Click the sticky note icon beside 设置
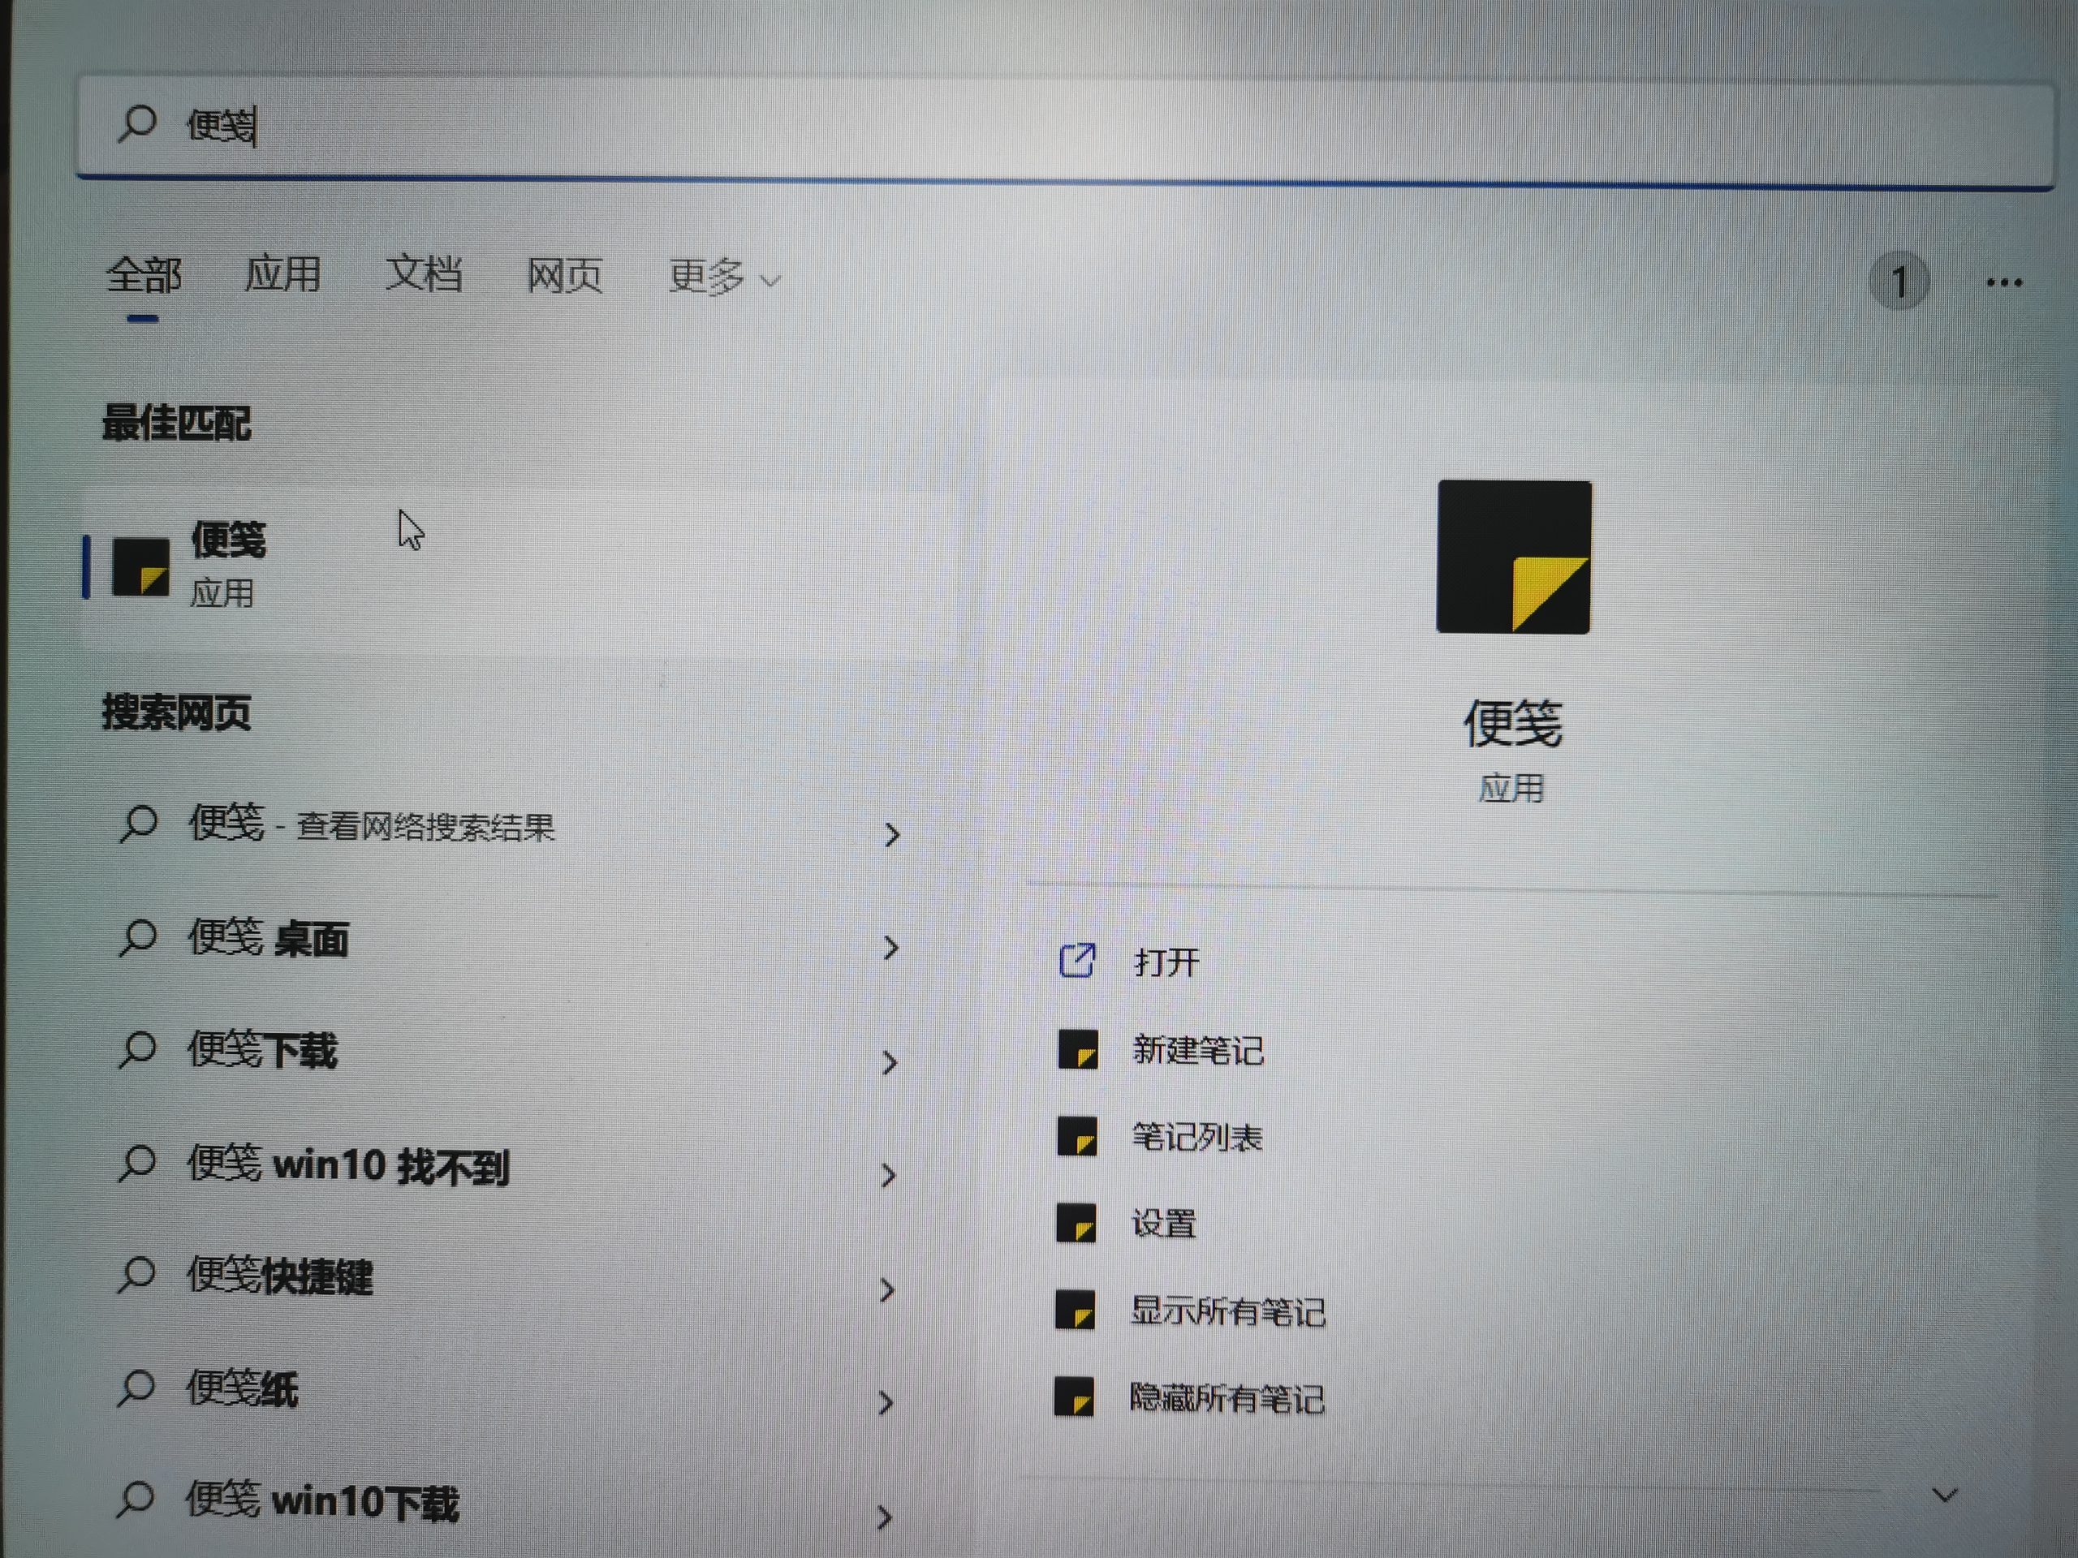 [x=1076, y=1224]
